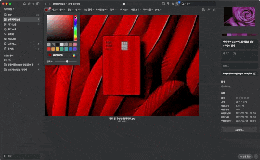This screenshot has width=260, height=160.
Task: Open the color filter dropdown swatch
Action: pos(47,10)
